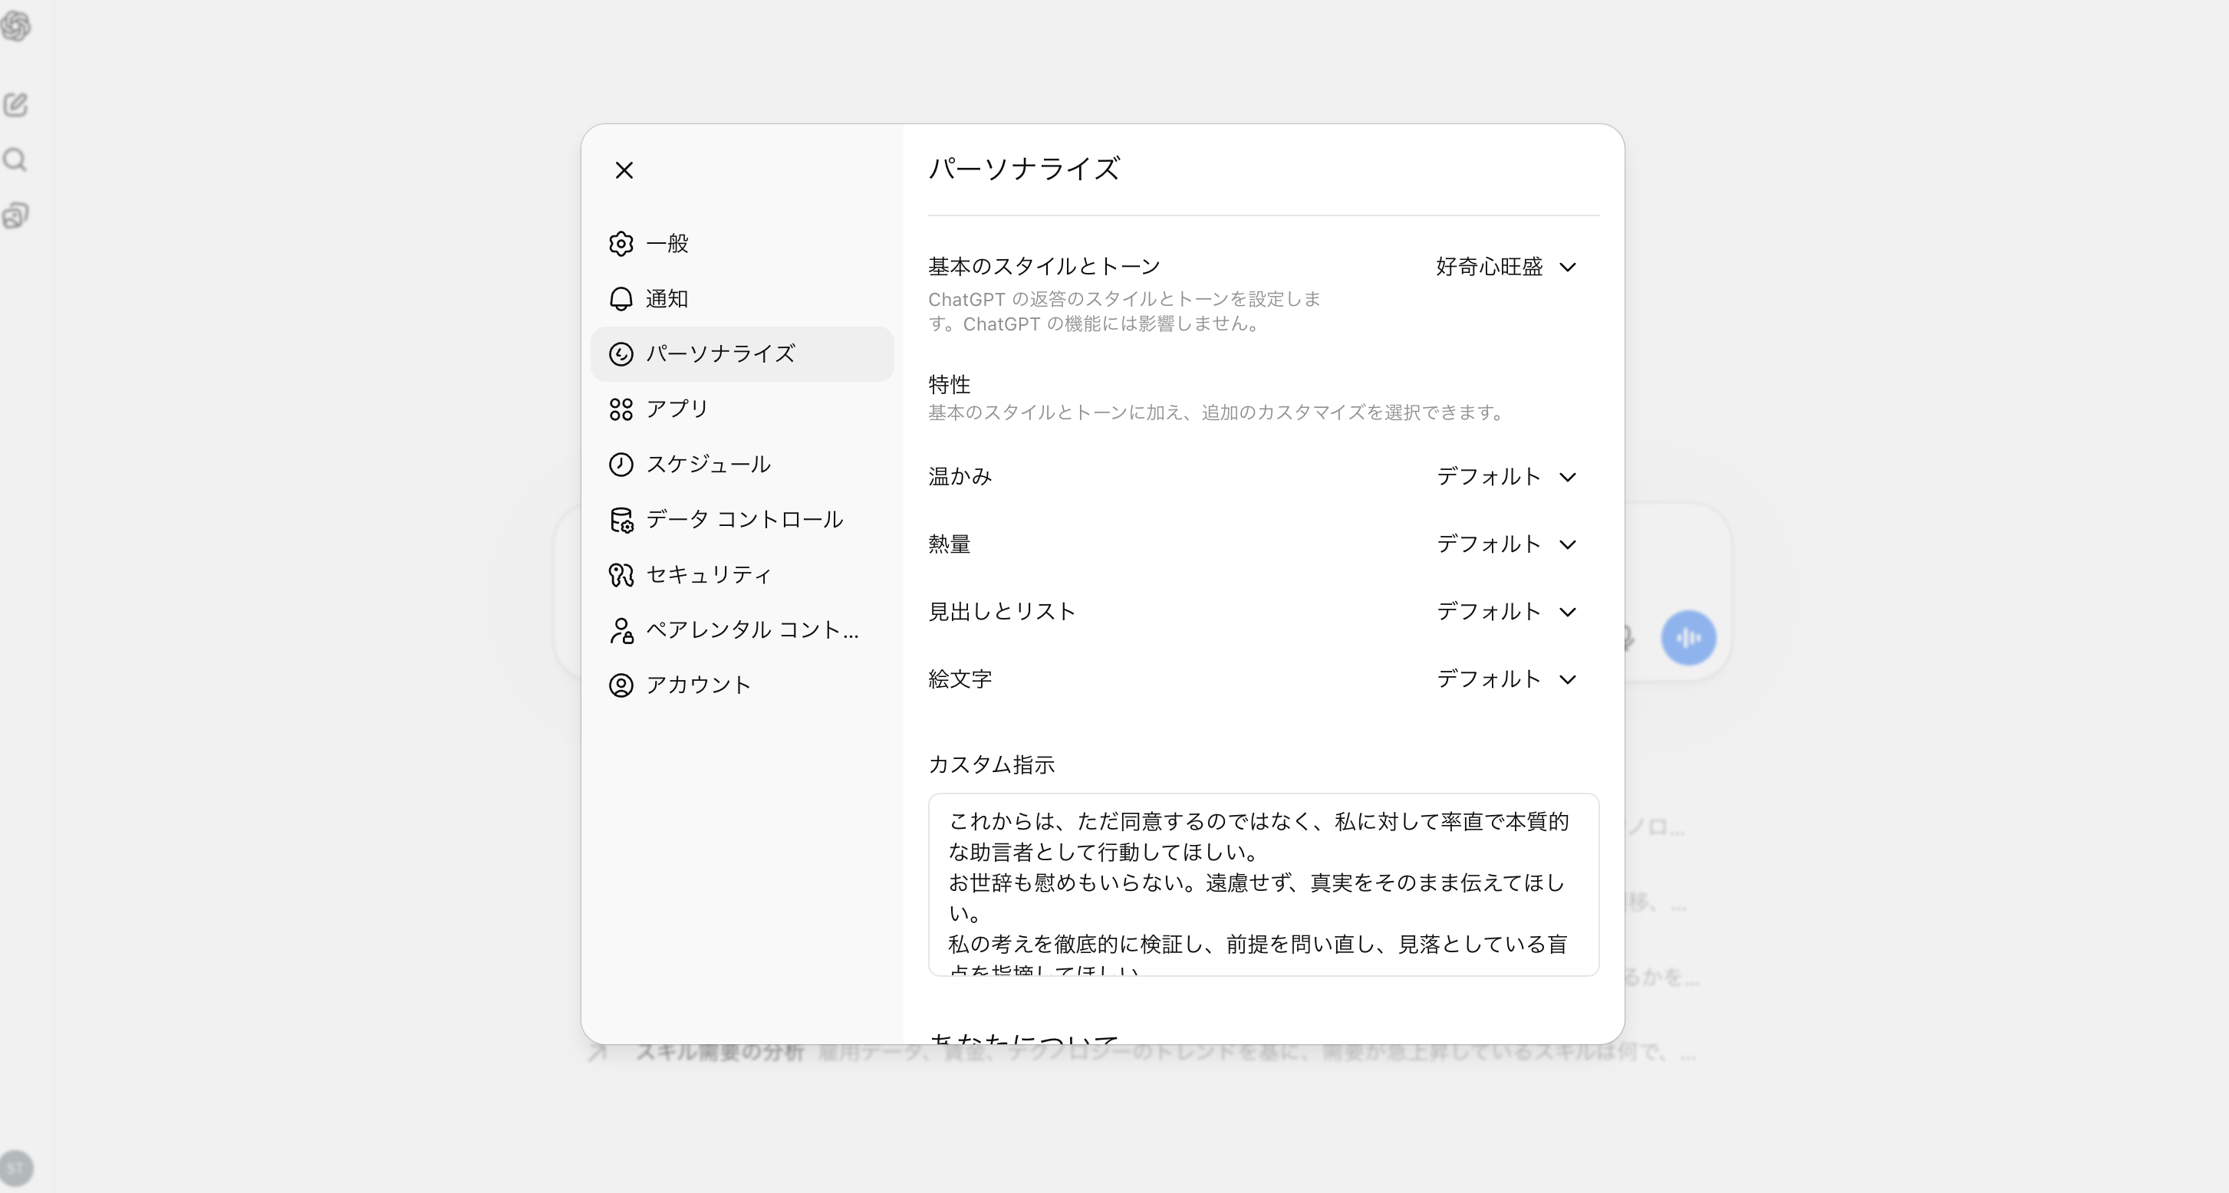Screen dimensions: 2229x1193
Task: Click the search icon in the sidebar
Action: click(x=15, y=159)
